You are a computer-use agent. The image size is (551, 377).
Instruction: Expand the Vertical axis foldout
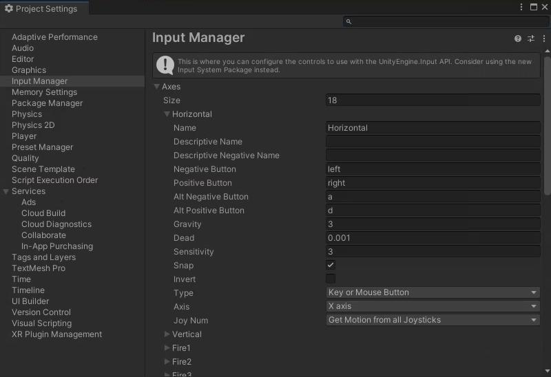pyautogui.click(x=167, y=334)
